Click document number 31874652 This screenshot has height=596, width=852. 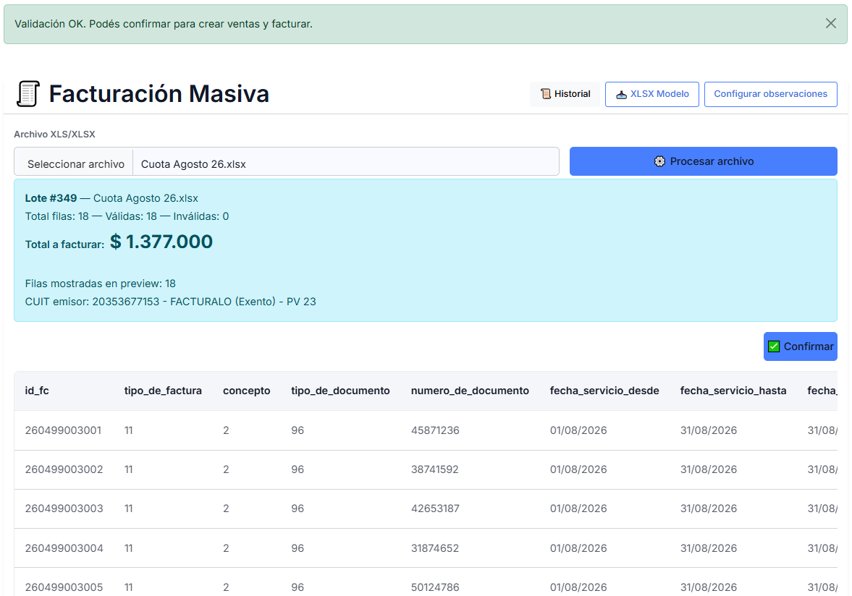[435, 548]
